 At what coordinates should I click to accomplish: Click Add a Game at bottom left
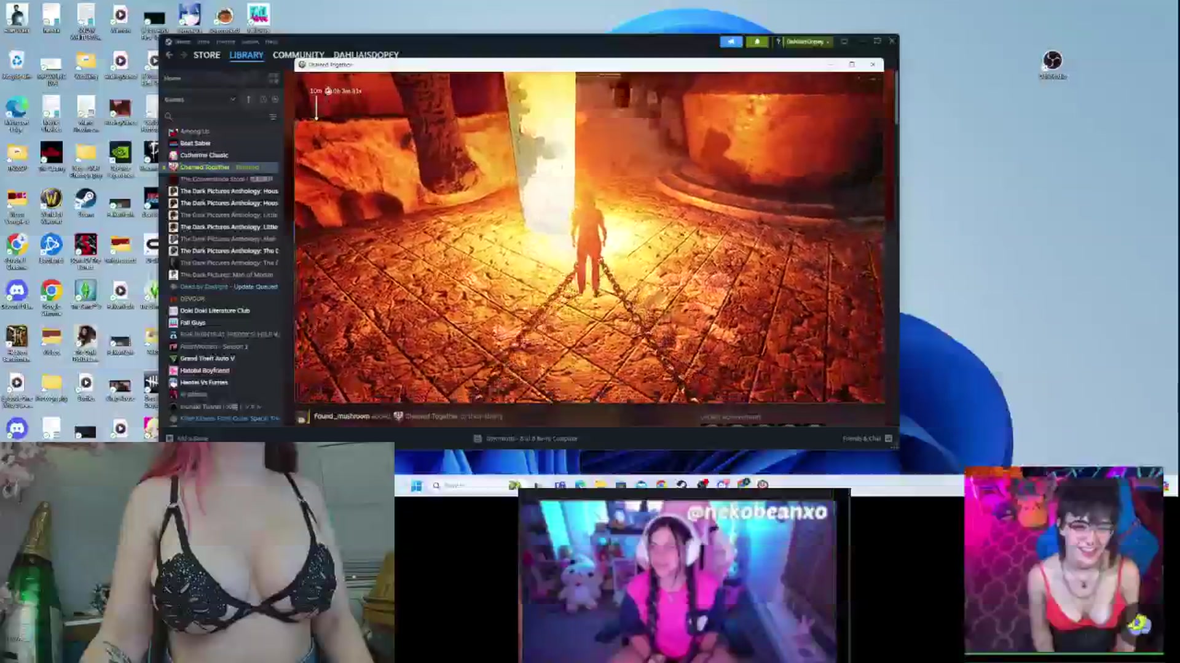187,438
